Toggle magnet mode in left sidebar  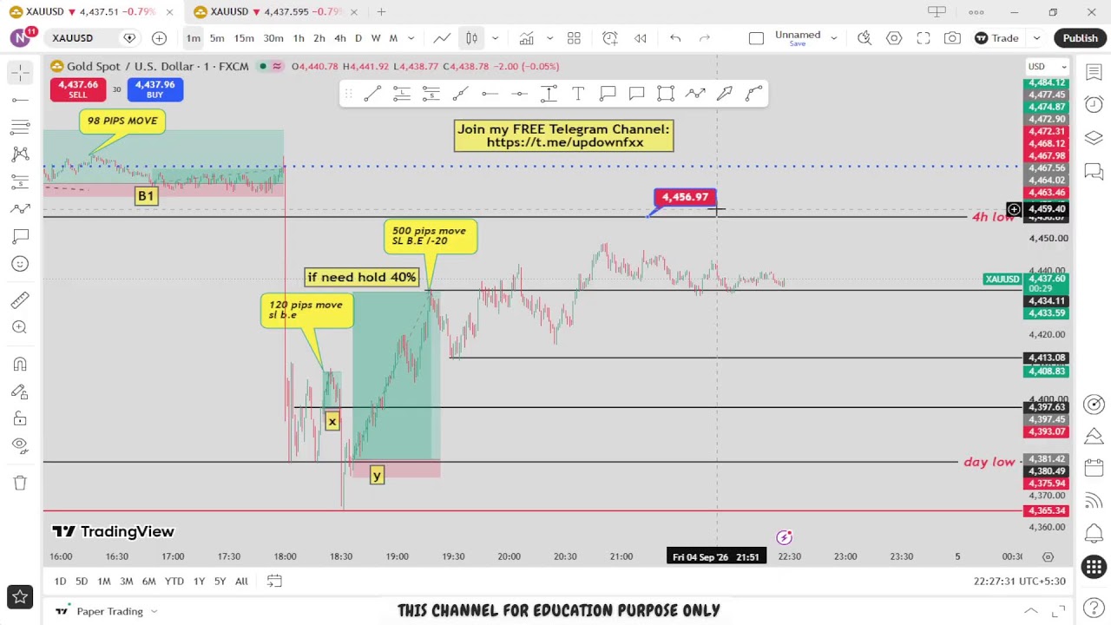click(20, 364)
